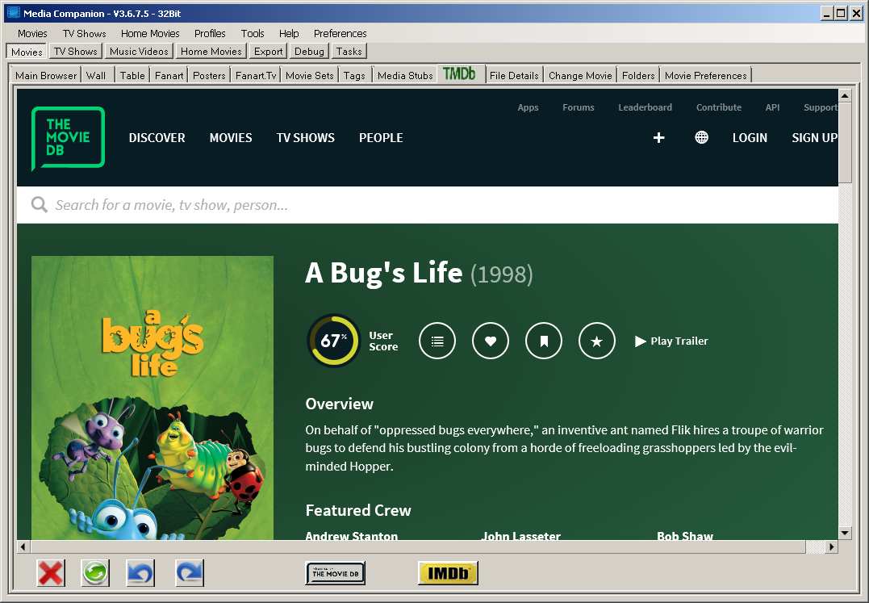Open the Profiles menu
869x603 pixels.
[210, 33]
